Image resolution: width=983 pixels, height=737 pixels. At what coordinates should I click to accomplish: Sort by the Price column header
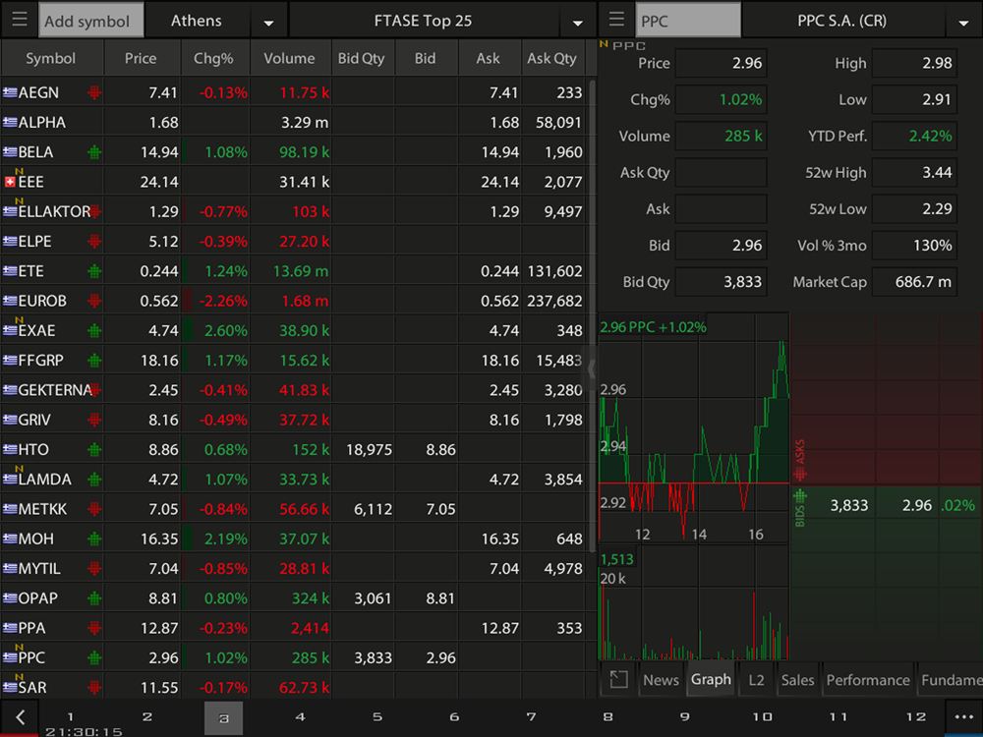coord(141,58)
